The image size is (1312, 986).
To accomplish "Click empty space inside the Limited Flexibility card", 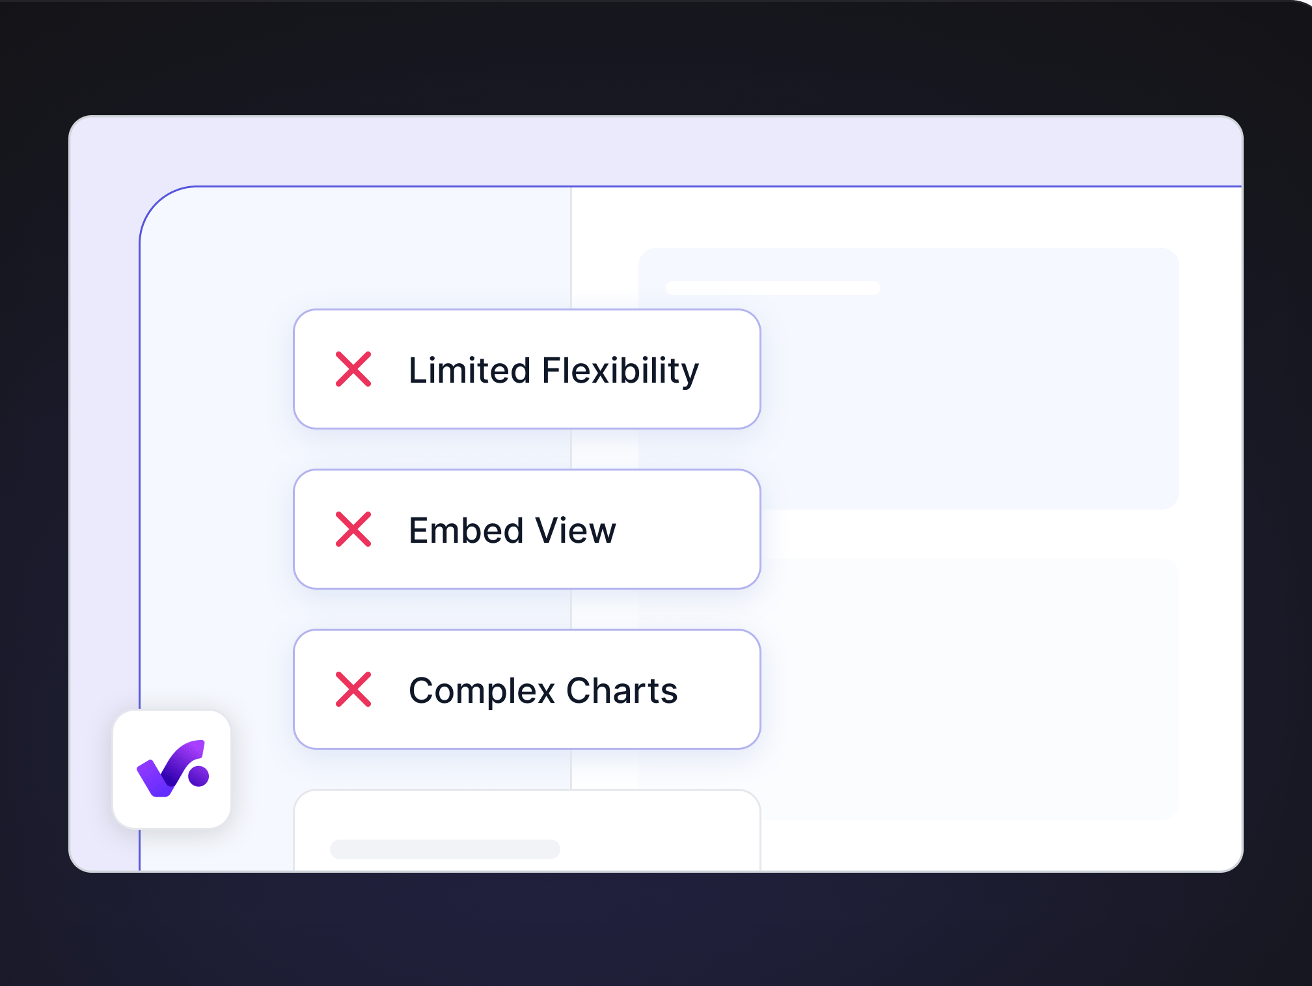I will click(729, 404).
